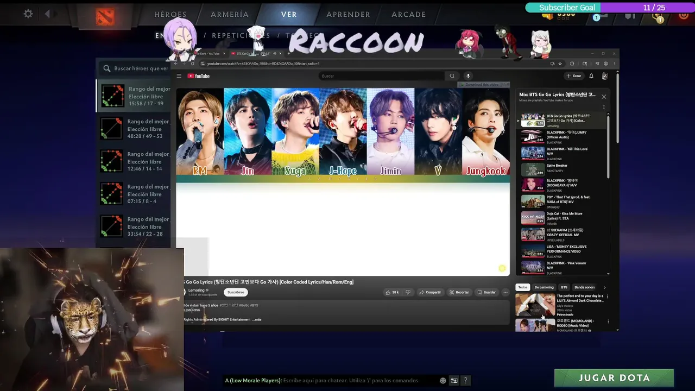Play Doja Cat Kiss Me More
The width and height of the screenshot is (695, 391).
tap(563, 218)
